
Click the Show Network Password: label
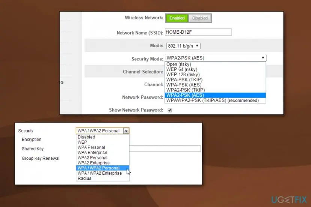136,110
